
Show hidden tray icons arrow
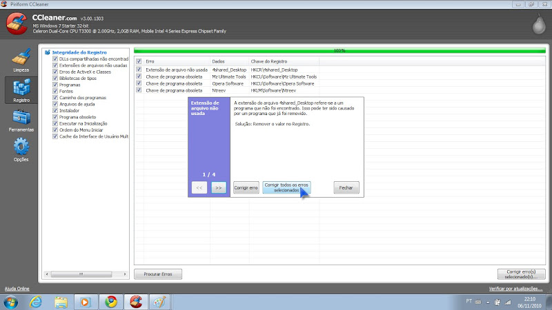[488, 302]
